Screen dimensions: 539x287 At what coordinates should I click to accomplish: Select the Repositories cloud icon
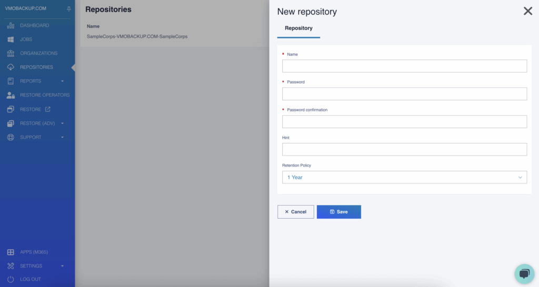pyautogui.click(x=11, y=67)
